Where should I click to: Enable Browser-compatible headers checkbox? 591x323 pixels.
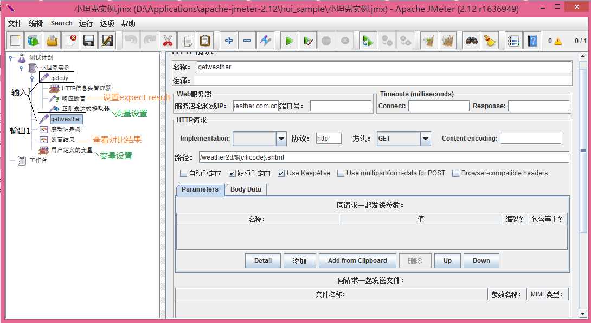click(x=455, y=173)
